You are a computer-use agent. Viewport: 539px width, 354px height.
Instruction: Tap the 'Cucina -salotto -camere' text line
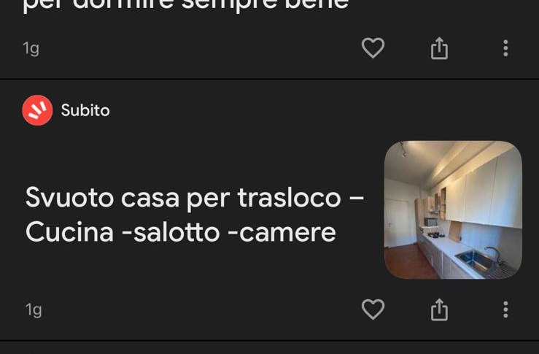[x=180, y=232]
